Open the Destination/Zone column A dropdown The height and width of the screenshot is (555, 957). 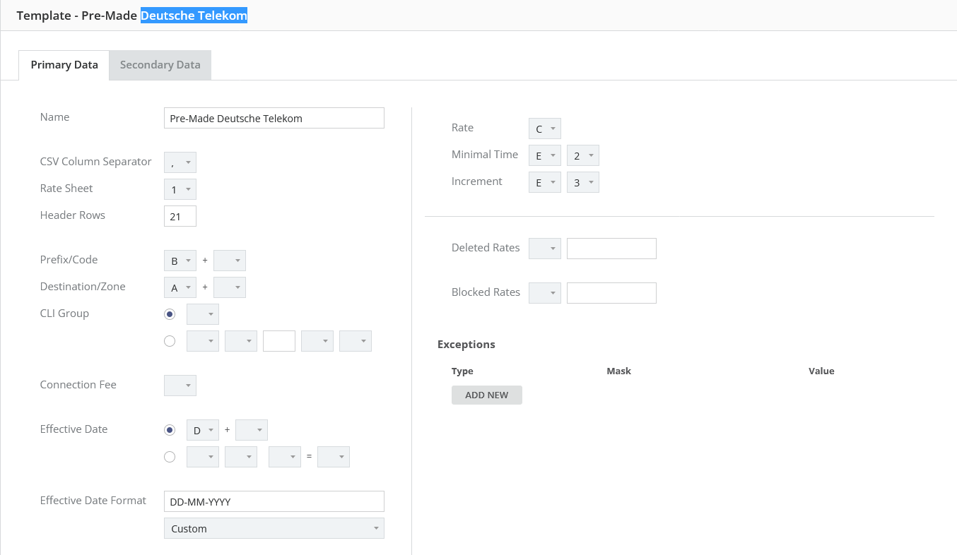[180, 287]
